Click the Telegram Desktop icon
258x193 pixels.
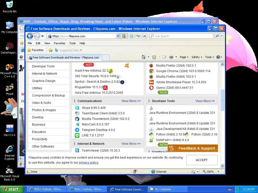pos(77,130)
